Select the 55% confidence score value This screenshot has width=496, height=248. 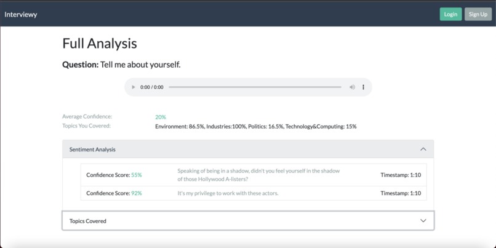coord(137,175)
